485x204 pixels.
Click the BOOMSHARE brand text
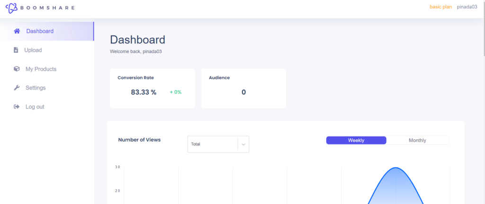click(x=47, y=8)
